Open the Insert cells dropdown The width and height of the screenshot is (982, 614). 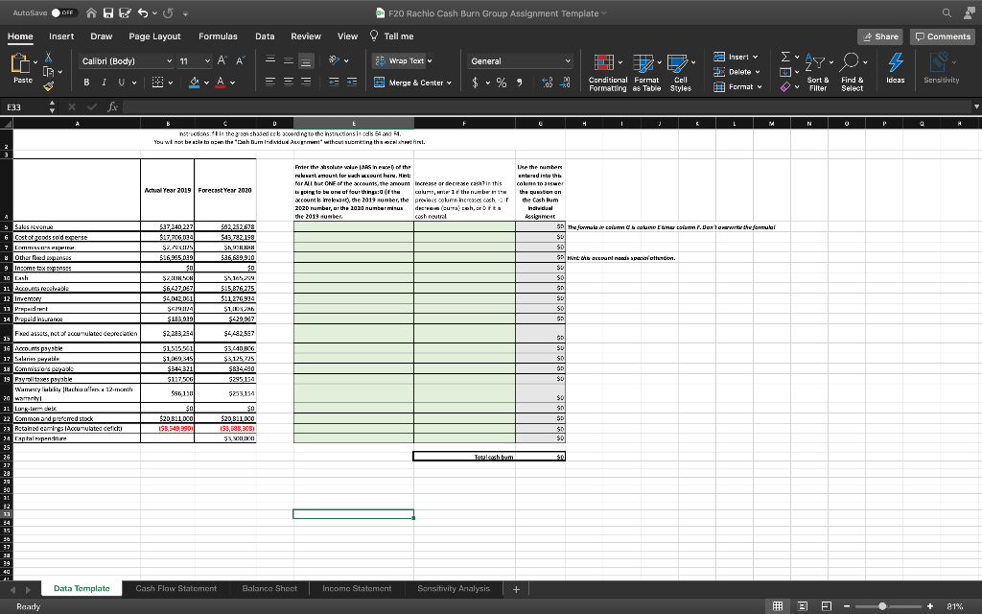pyautogui.click(x=736, y=57)
